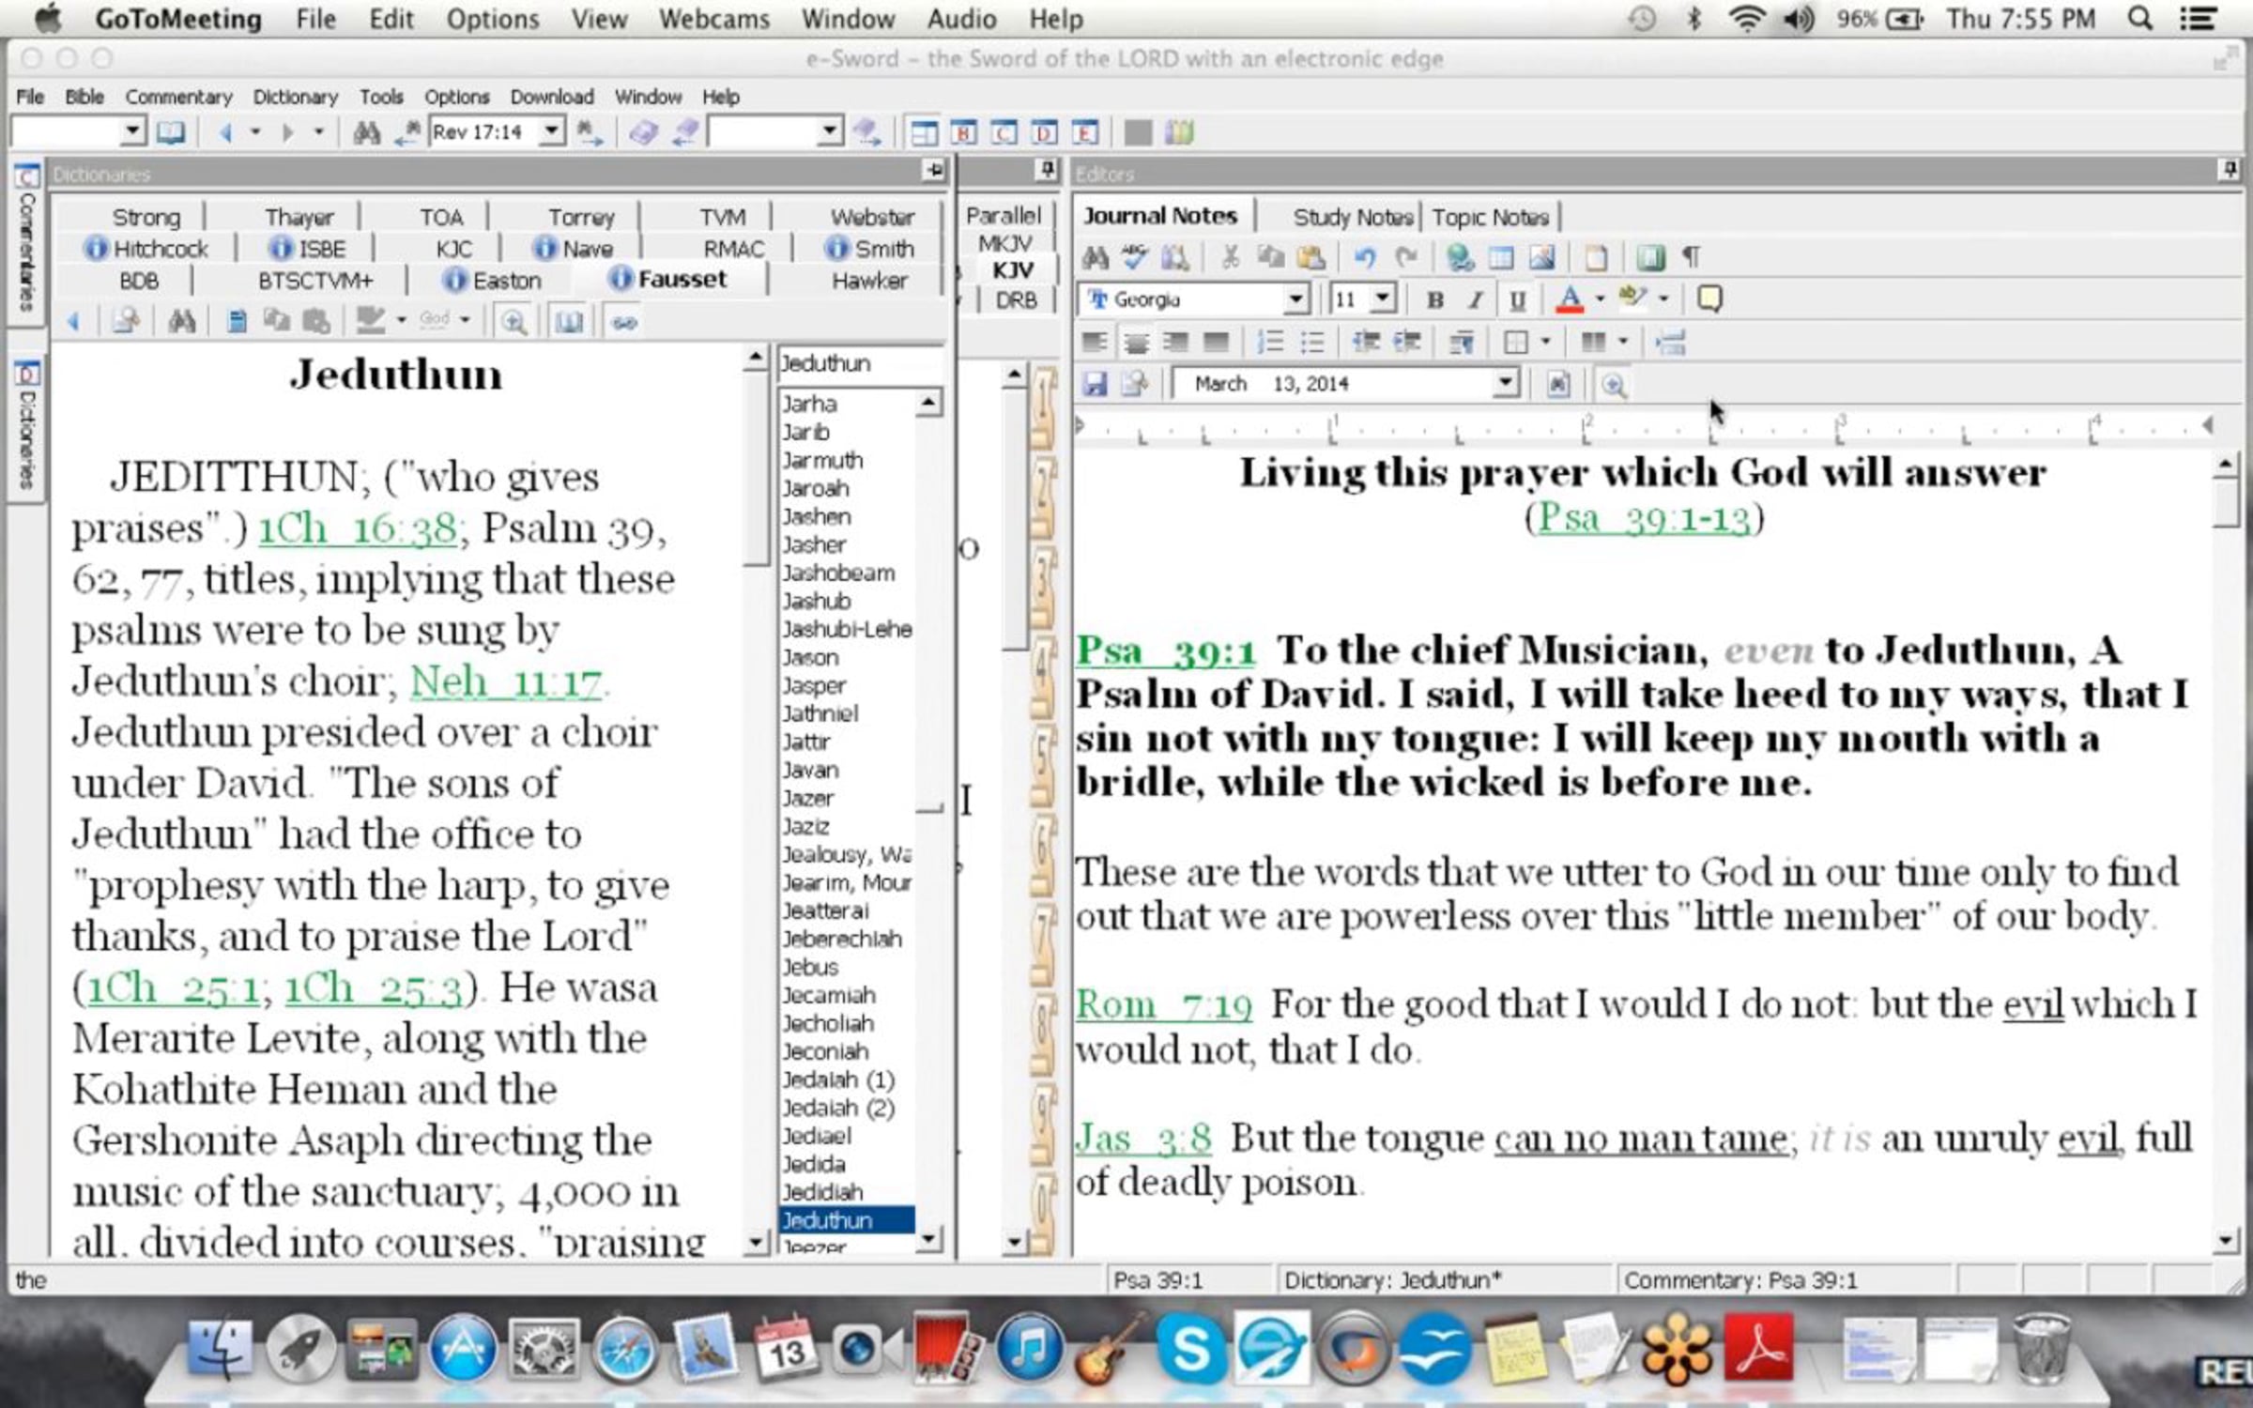
Task: Click the insert picture icon
Action: click(1542, 256)
